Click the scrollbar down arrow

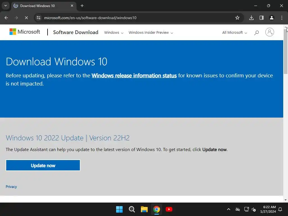pos(285,200)
